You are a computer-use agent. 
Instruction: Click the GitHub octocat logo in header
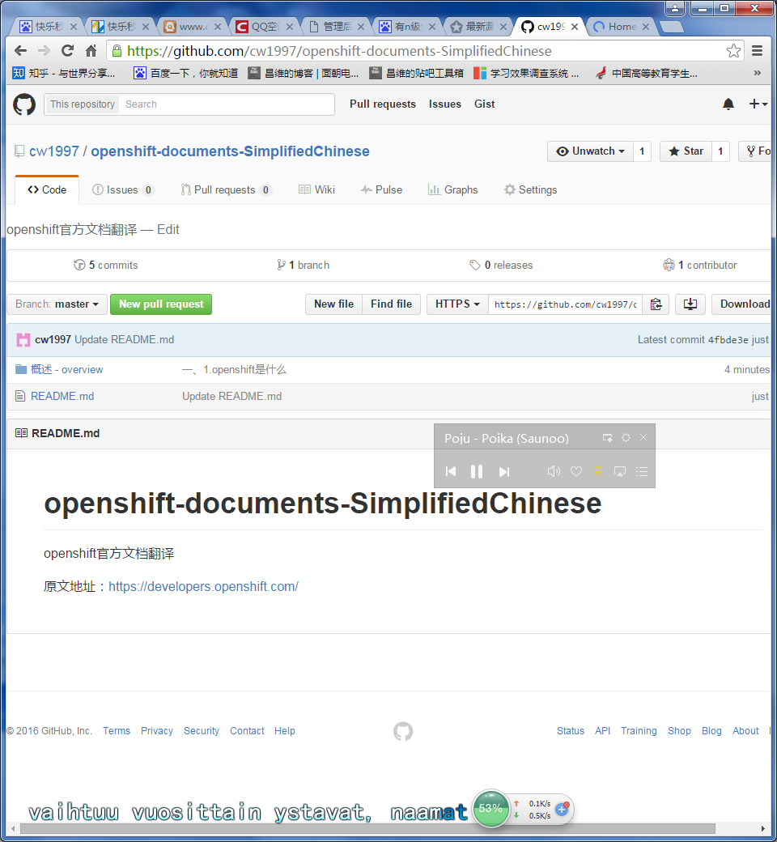24,104
